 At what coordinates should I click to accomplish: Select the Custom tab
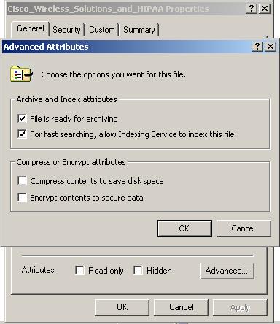pyautogui.click(x=102, y=30)
